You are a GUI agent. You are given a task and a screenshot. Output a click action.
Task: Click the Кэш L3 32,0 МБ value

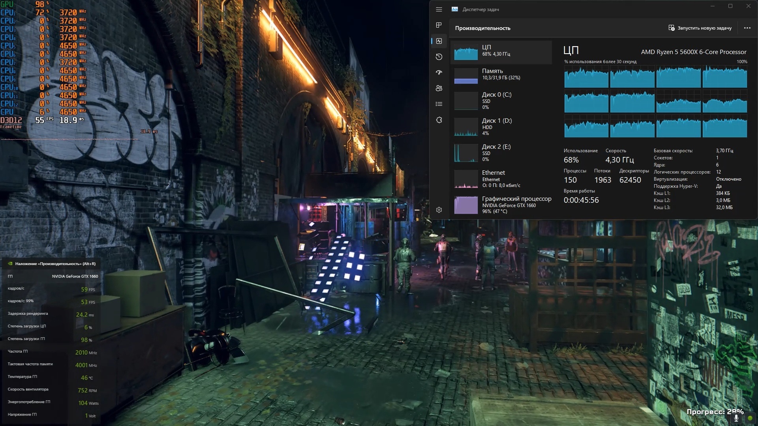tap(724, 207)
